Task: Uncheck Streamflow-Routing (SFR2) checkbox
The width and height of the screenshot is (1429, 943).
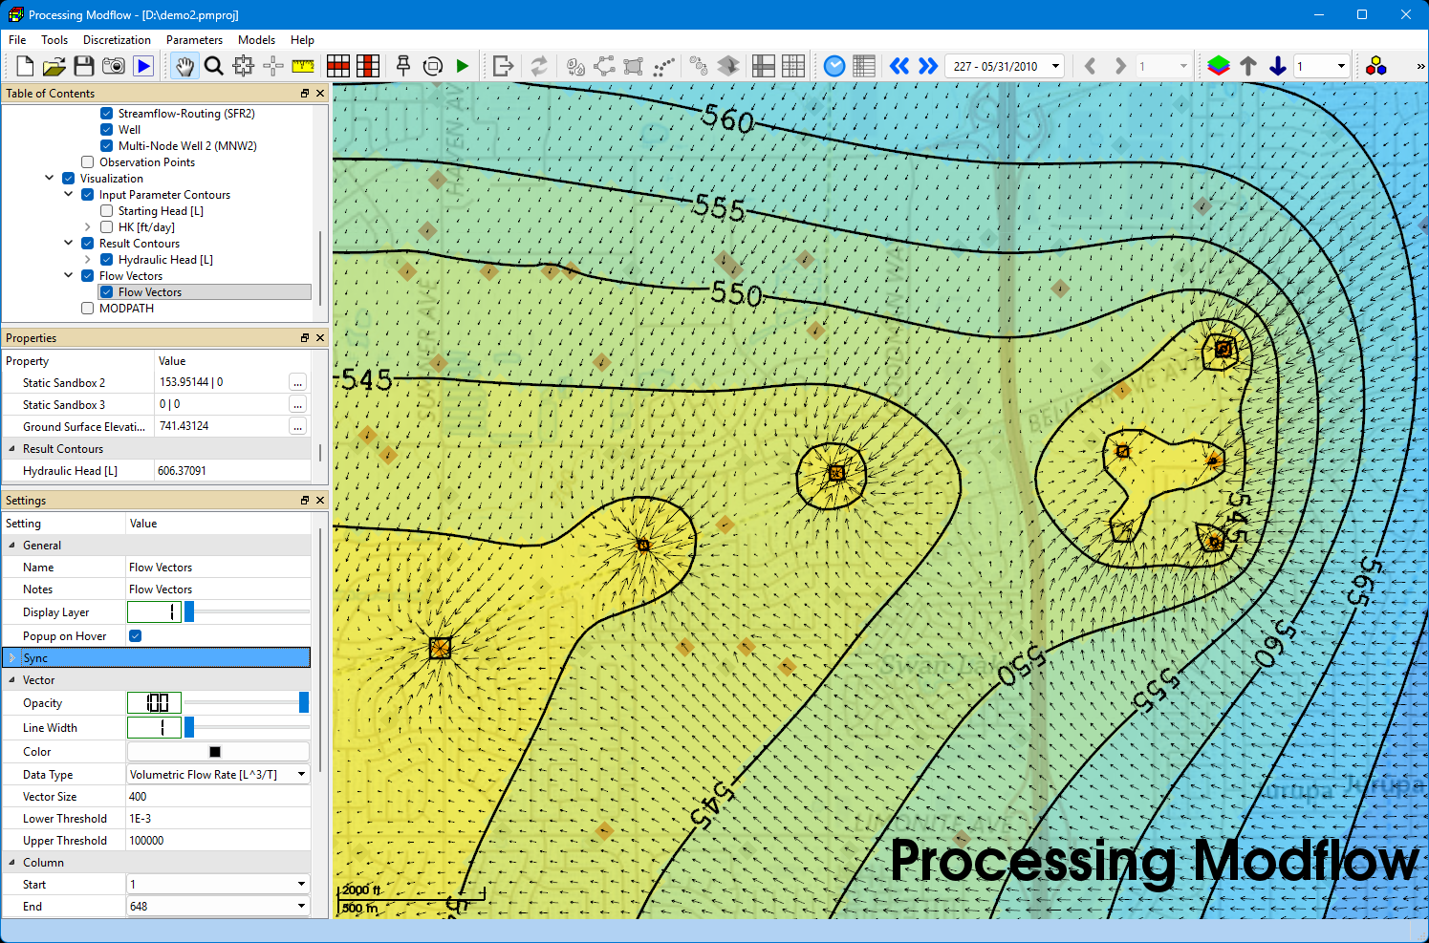Action: [107, 114]
